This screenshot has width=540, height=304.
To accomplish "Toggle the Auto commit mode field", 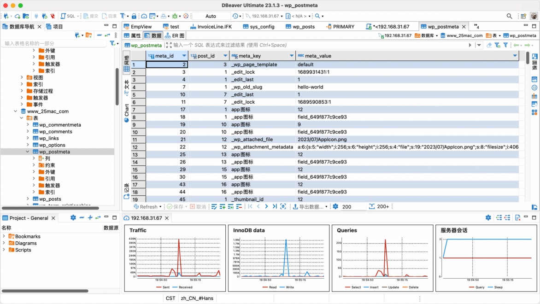I will (x=211, y=16).
